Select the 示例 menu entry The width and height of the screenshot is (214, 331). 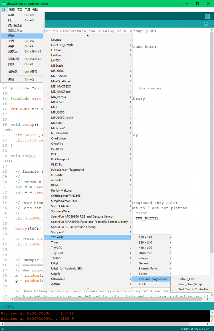click(23, 36)
